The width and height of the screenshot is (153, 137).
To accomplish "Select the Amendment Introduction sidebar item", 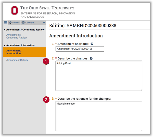I will pyautogui.click(x=25, y=52).
